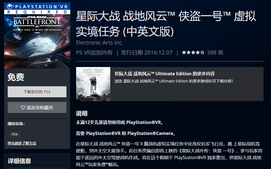Click the 说明 description heading

pos(82,113)
